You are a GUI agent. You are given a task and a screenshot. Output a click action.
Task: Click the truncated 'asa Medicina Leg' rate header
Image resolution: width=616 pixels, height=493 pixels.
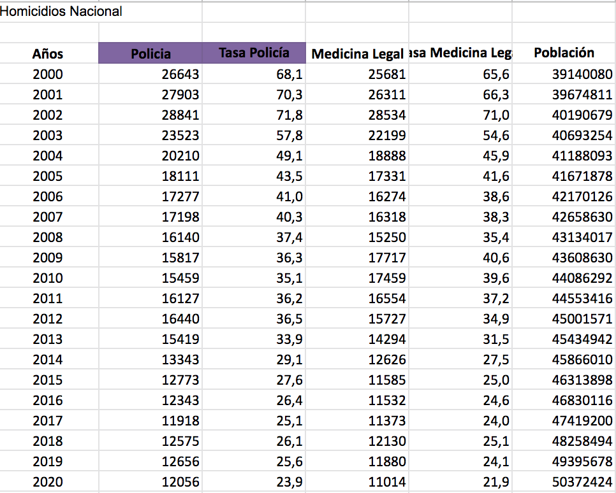click(460, 53)
